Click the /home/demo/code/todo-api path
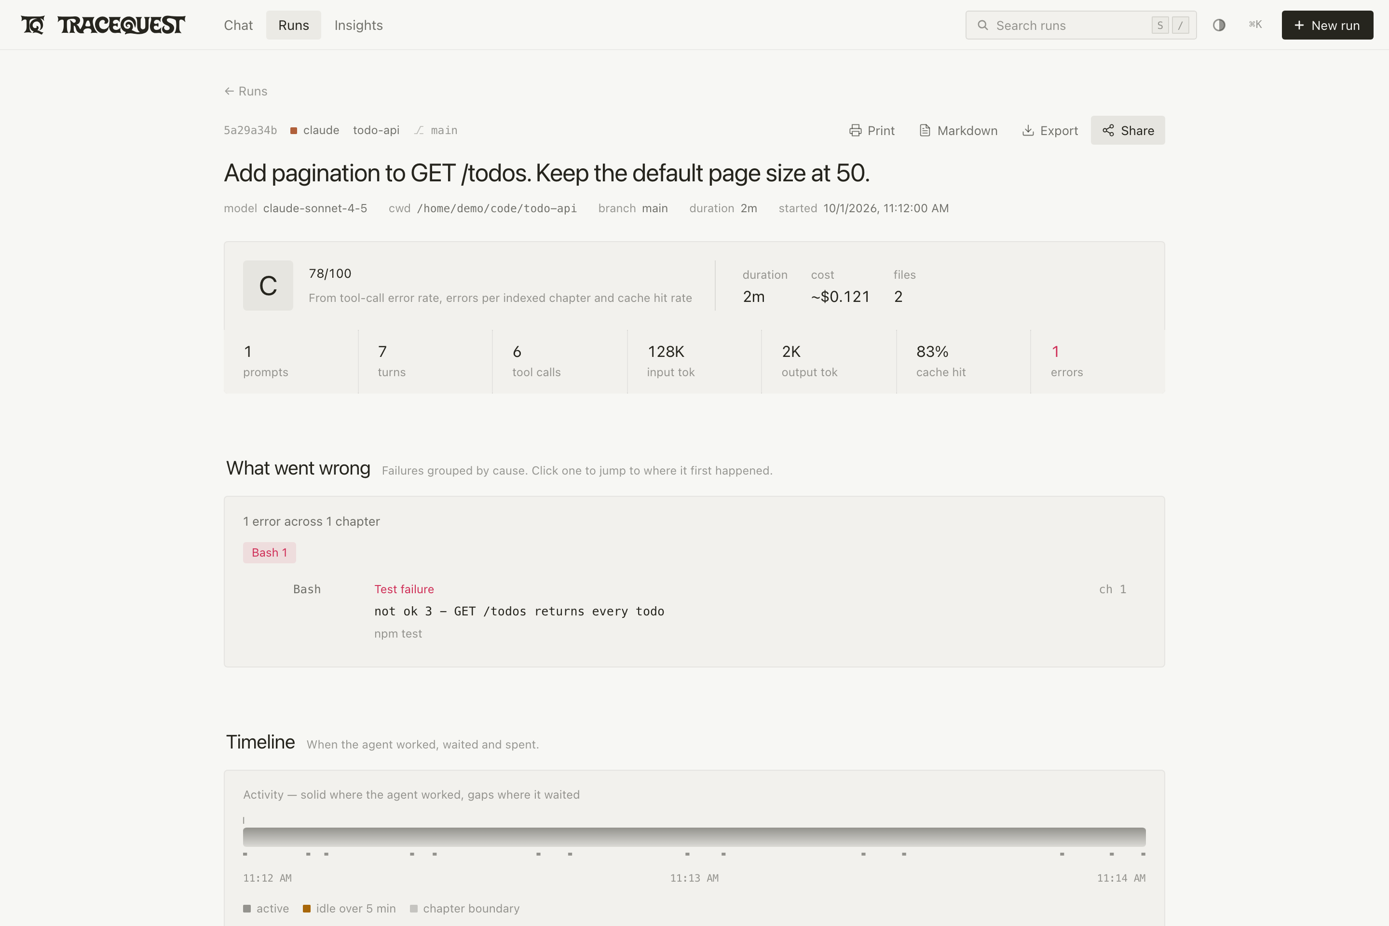The image size is (1389, 926). point(497,208)
